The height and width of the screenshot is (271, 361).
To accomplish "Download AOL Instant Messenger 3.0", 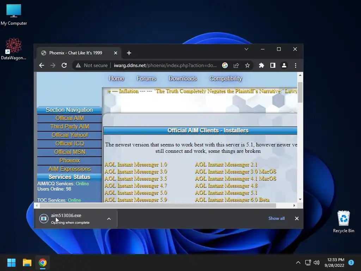I will (x=136, y=172).
